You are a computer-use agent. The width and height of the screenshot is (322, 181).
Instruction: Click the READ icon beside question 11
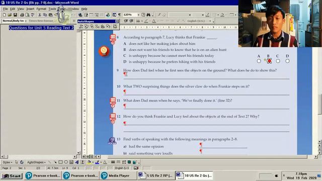click(113, 103)
